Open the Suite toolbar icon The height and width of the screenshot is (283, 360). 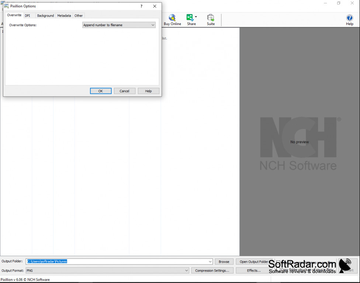click(x=211, y=20)
